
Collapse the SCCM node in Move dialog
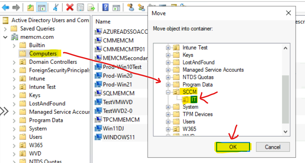click(168, 92)
